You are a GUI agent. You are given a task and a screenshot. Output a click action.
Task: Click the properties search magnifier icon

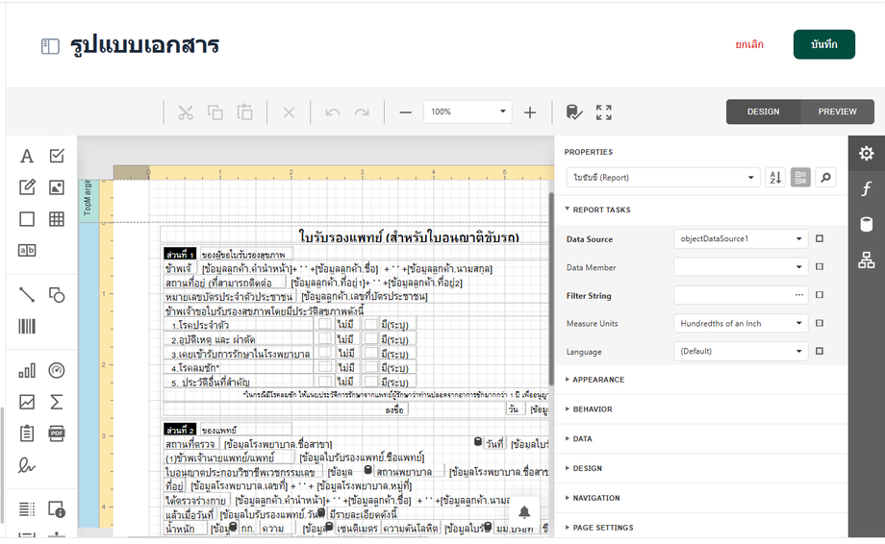click(x=825, y=178)
